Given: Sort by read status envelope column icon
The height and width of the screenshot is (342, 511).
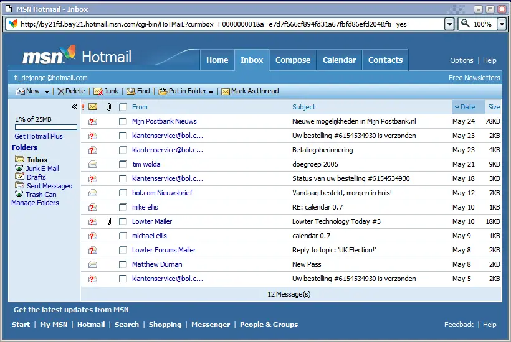Looking at the screenshot, I should click(x=93, y=106).
